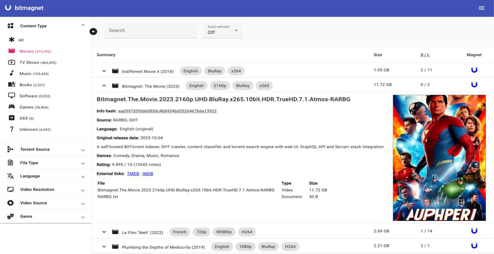Click magnet icon for Plumbing the Depths of Mediocrity
Viewport: 494px width, 254px height.
click(x=474, y=246)
